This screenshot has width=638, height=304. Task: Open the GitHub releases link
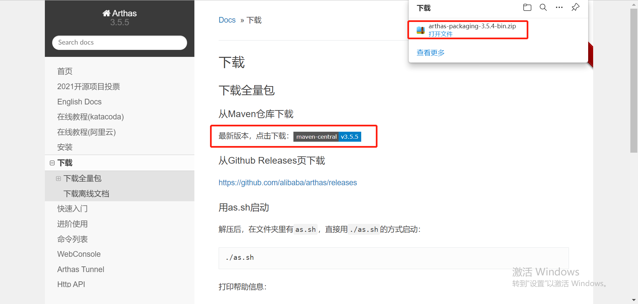tap(287, 182)
